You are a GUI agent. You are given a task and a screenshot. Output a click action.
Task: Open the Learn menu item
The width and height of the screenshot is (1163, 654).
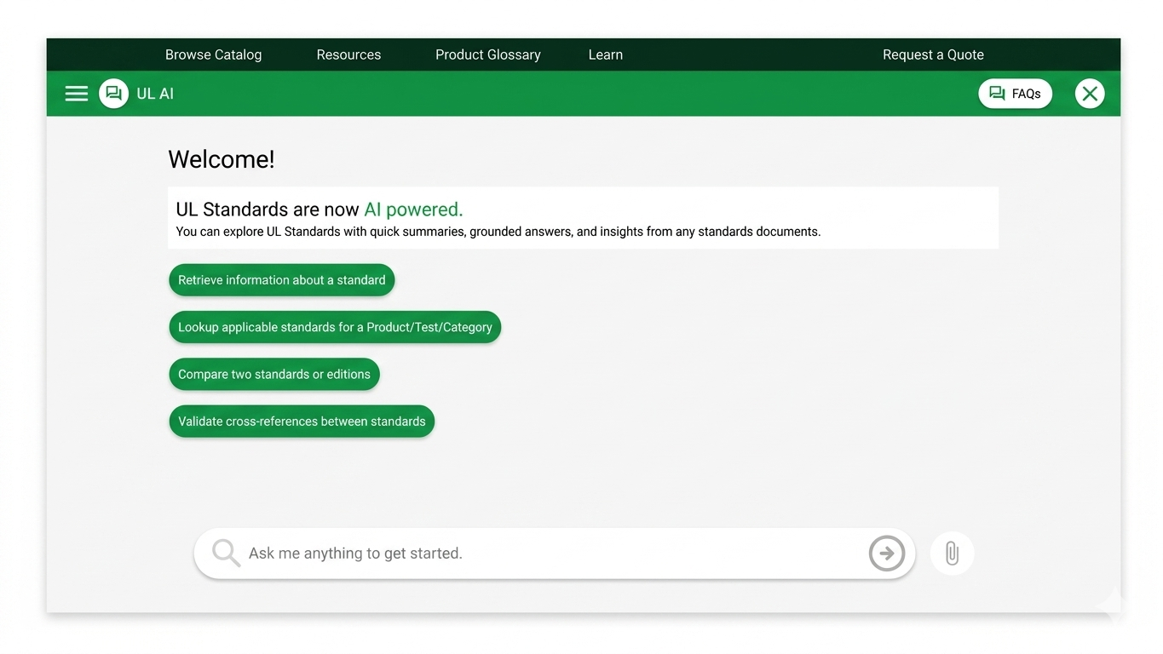coord(606,54)
